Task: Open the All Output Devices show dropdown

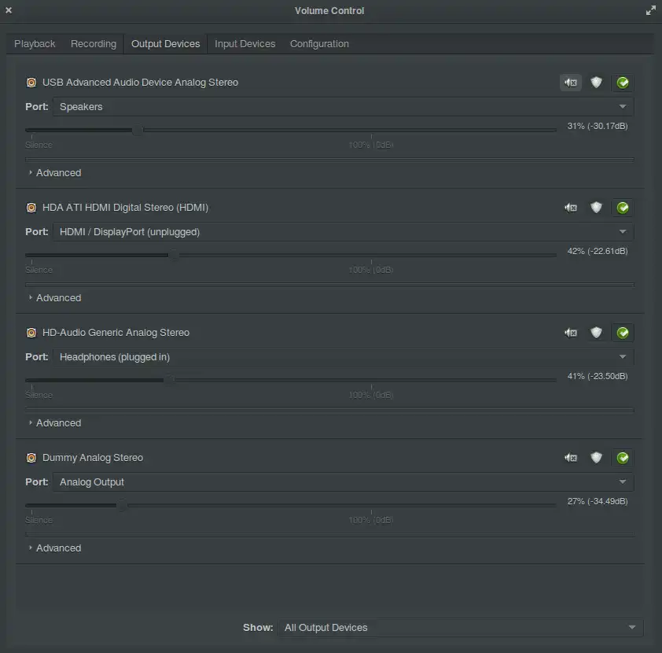Action: pyautogui.click(x=460, y=628)
